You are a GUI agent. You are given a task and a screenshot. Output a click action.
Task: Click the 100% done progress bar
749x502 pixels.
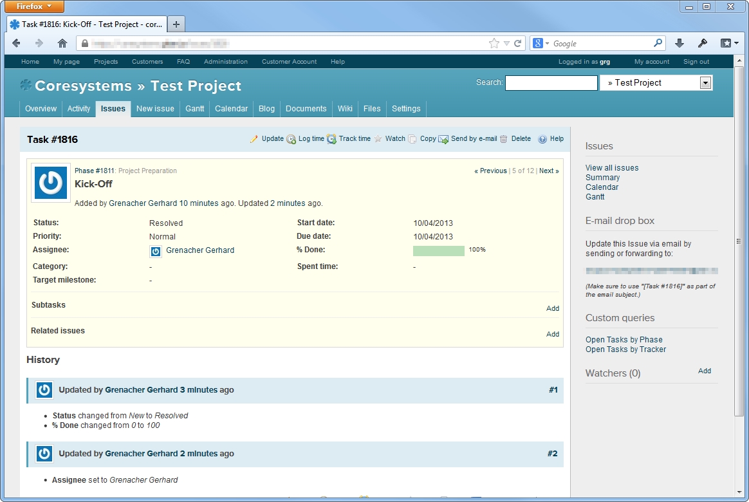tap(438, 251)
